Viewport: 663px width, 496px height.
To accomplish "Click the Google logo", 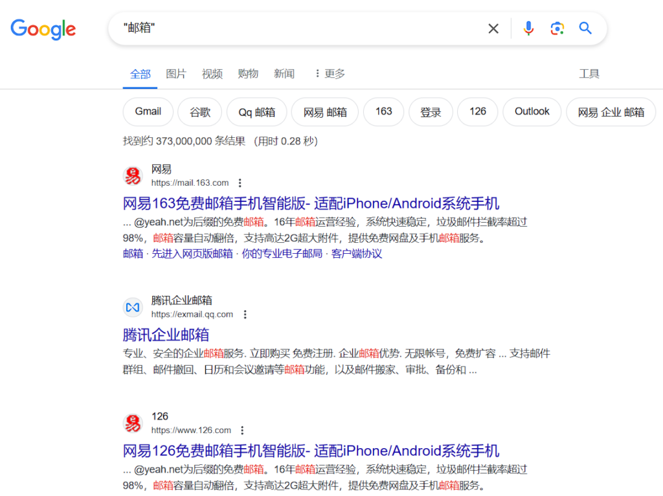I will pos(43,29).
